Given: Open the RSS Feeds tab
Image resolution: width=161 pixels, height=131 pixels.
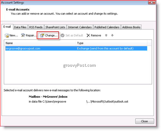Looking at the screenshot, I should (36, 27).
